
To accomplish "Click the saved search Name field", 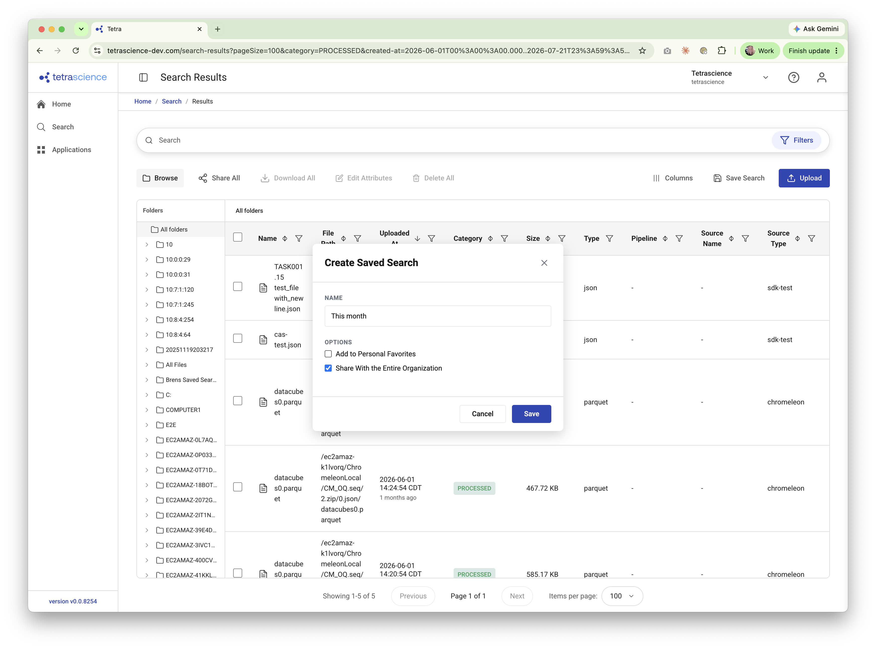I will 438,316.
